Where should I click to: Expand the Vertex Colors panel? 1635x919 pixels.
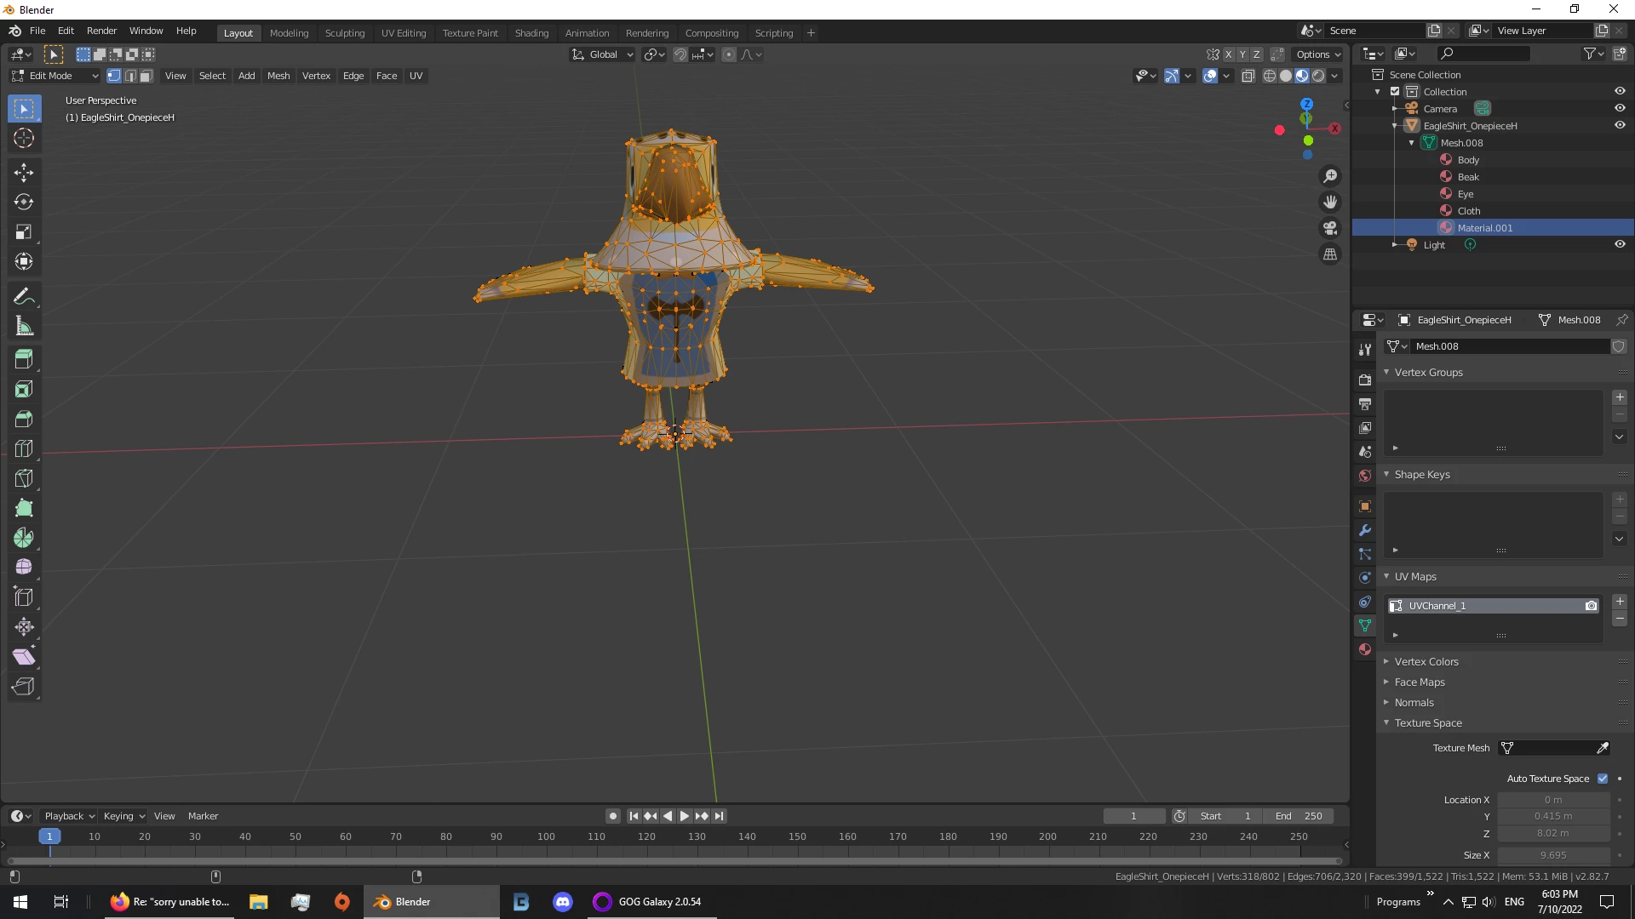pos(1426,661)
